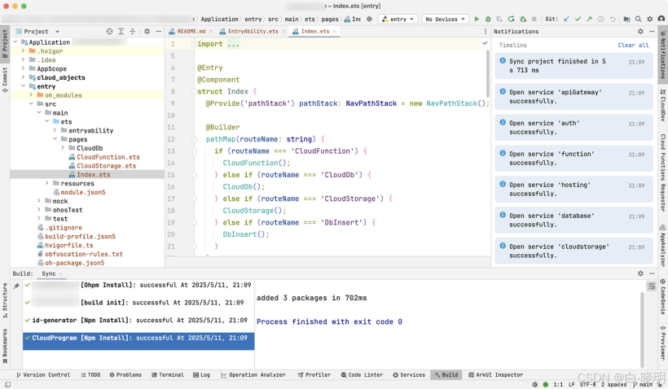Screen dimensions: 668x389
Task: Select opened file in Project tree
Action: [109, 32]
